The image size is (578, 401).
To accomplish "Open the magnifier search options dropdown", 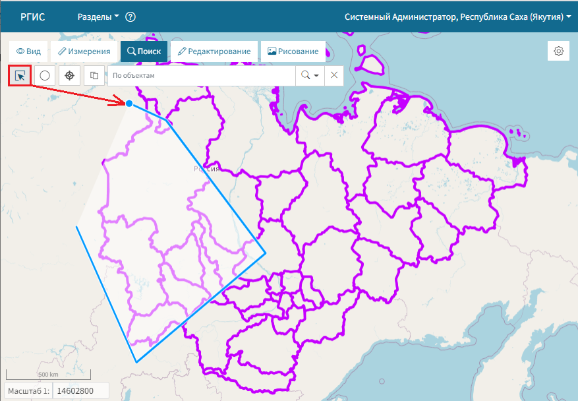I will (x=310, y=75).
